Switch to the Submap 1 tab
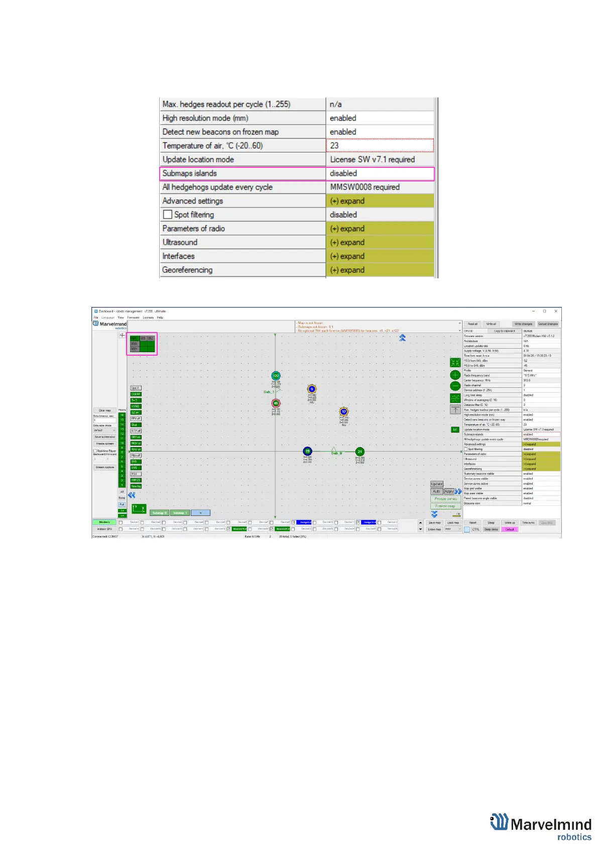This screenshot has width=598, height=846. 180,513
